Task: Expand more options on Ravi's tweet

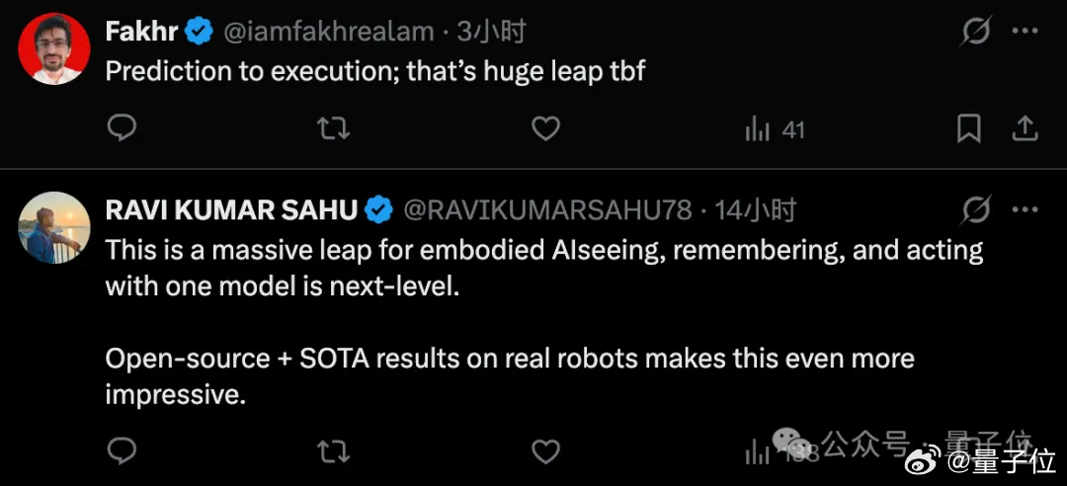Action: [1026, 210]
